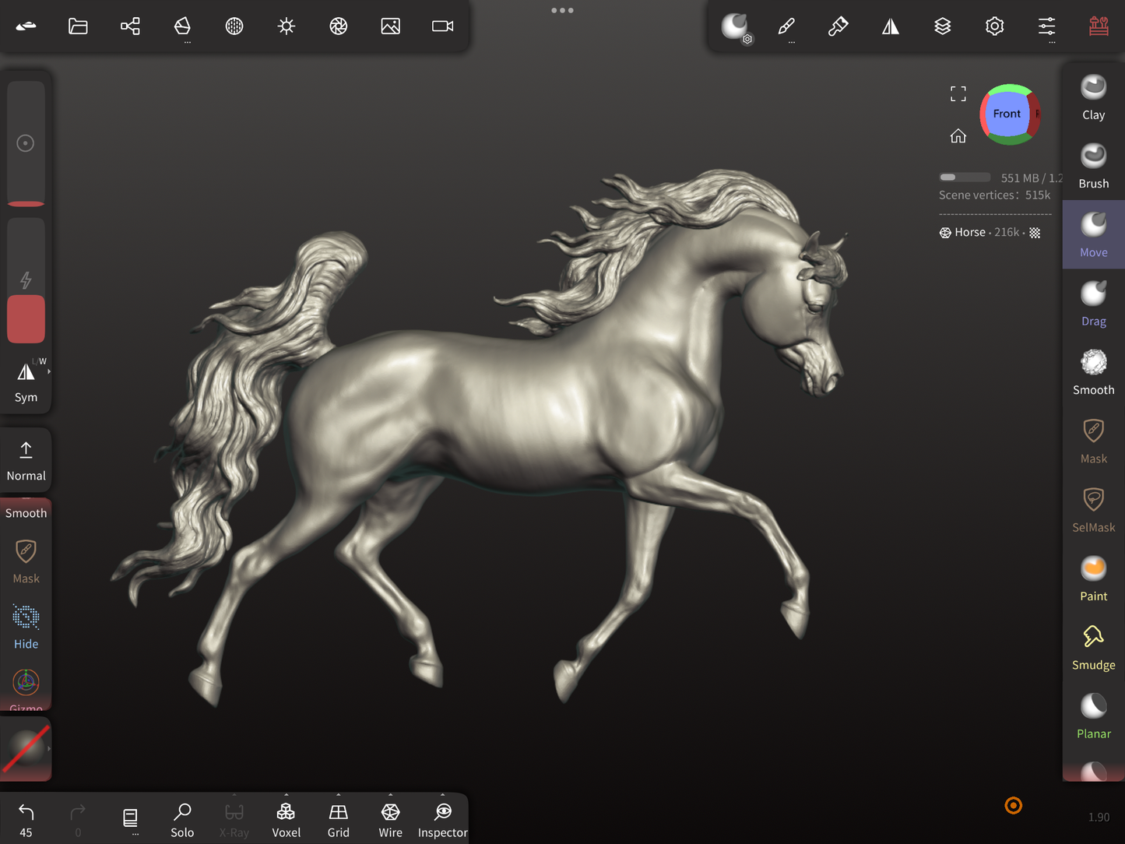This screenshot has width=1125, height=844.
Task: Click the Undo button
Action: click(x=26, y=818)
